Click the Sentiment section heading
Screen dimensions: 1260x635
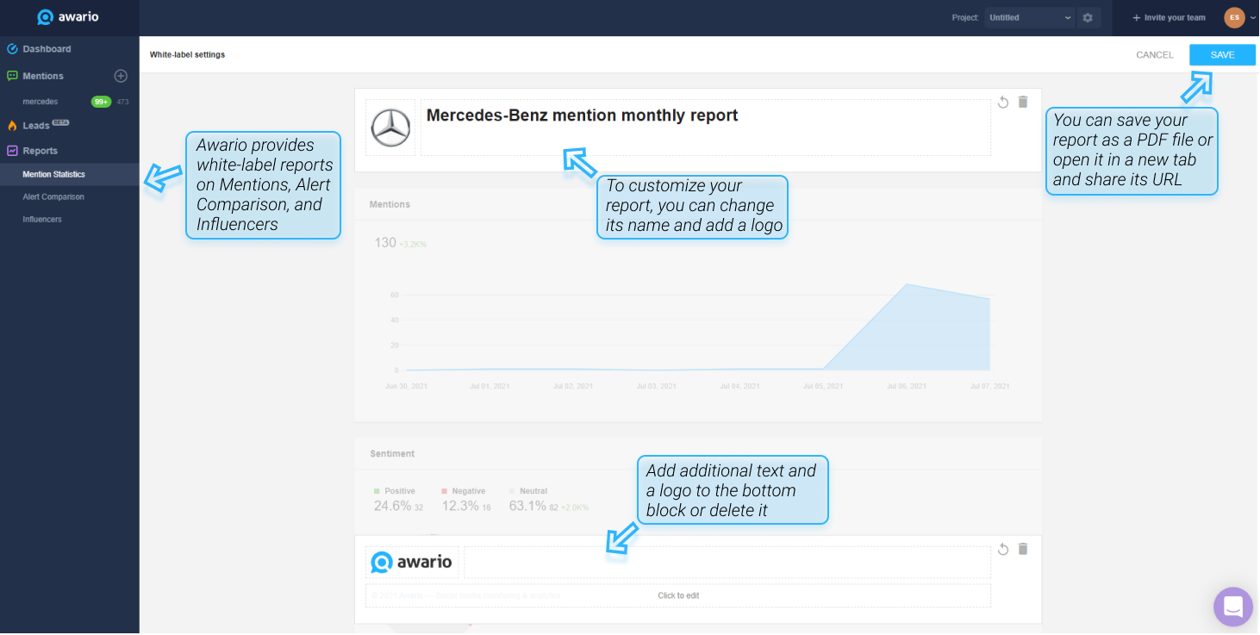392,453
